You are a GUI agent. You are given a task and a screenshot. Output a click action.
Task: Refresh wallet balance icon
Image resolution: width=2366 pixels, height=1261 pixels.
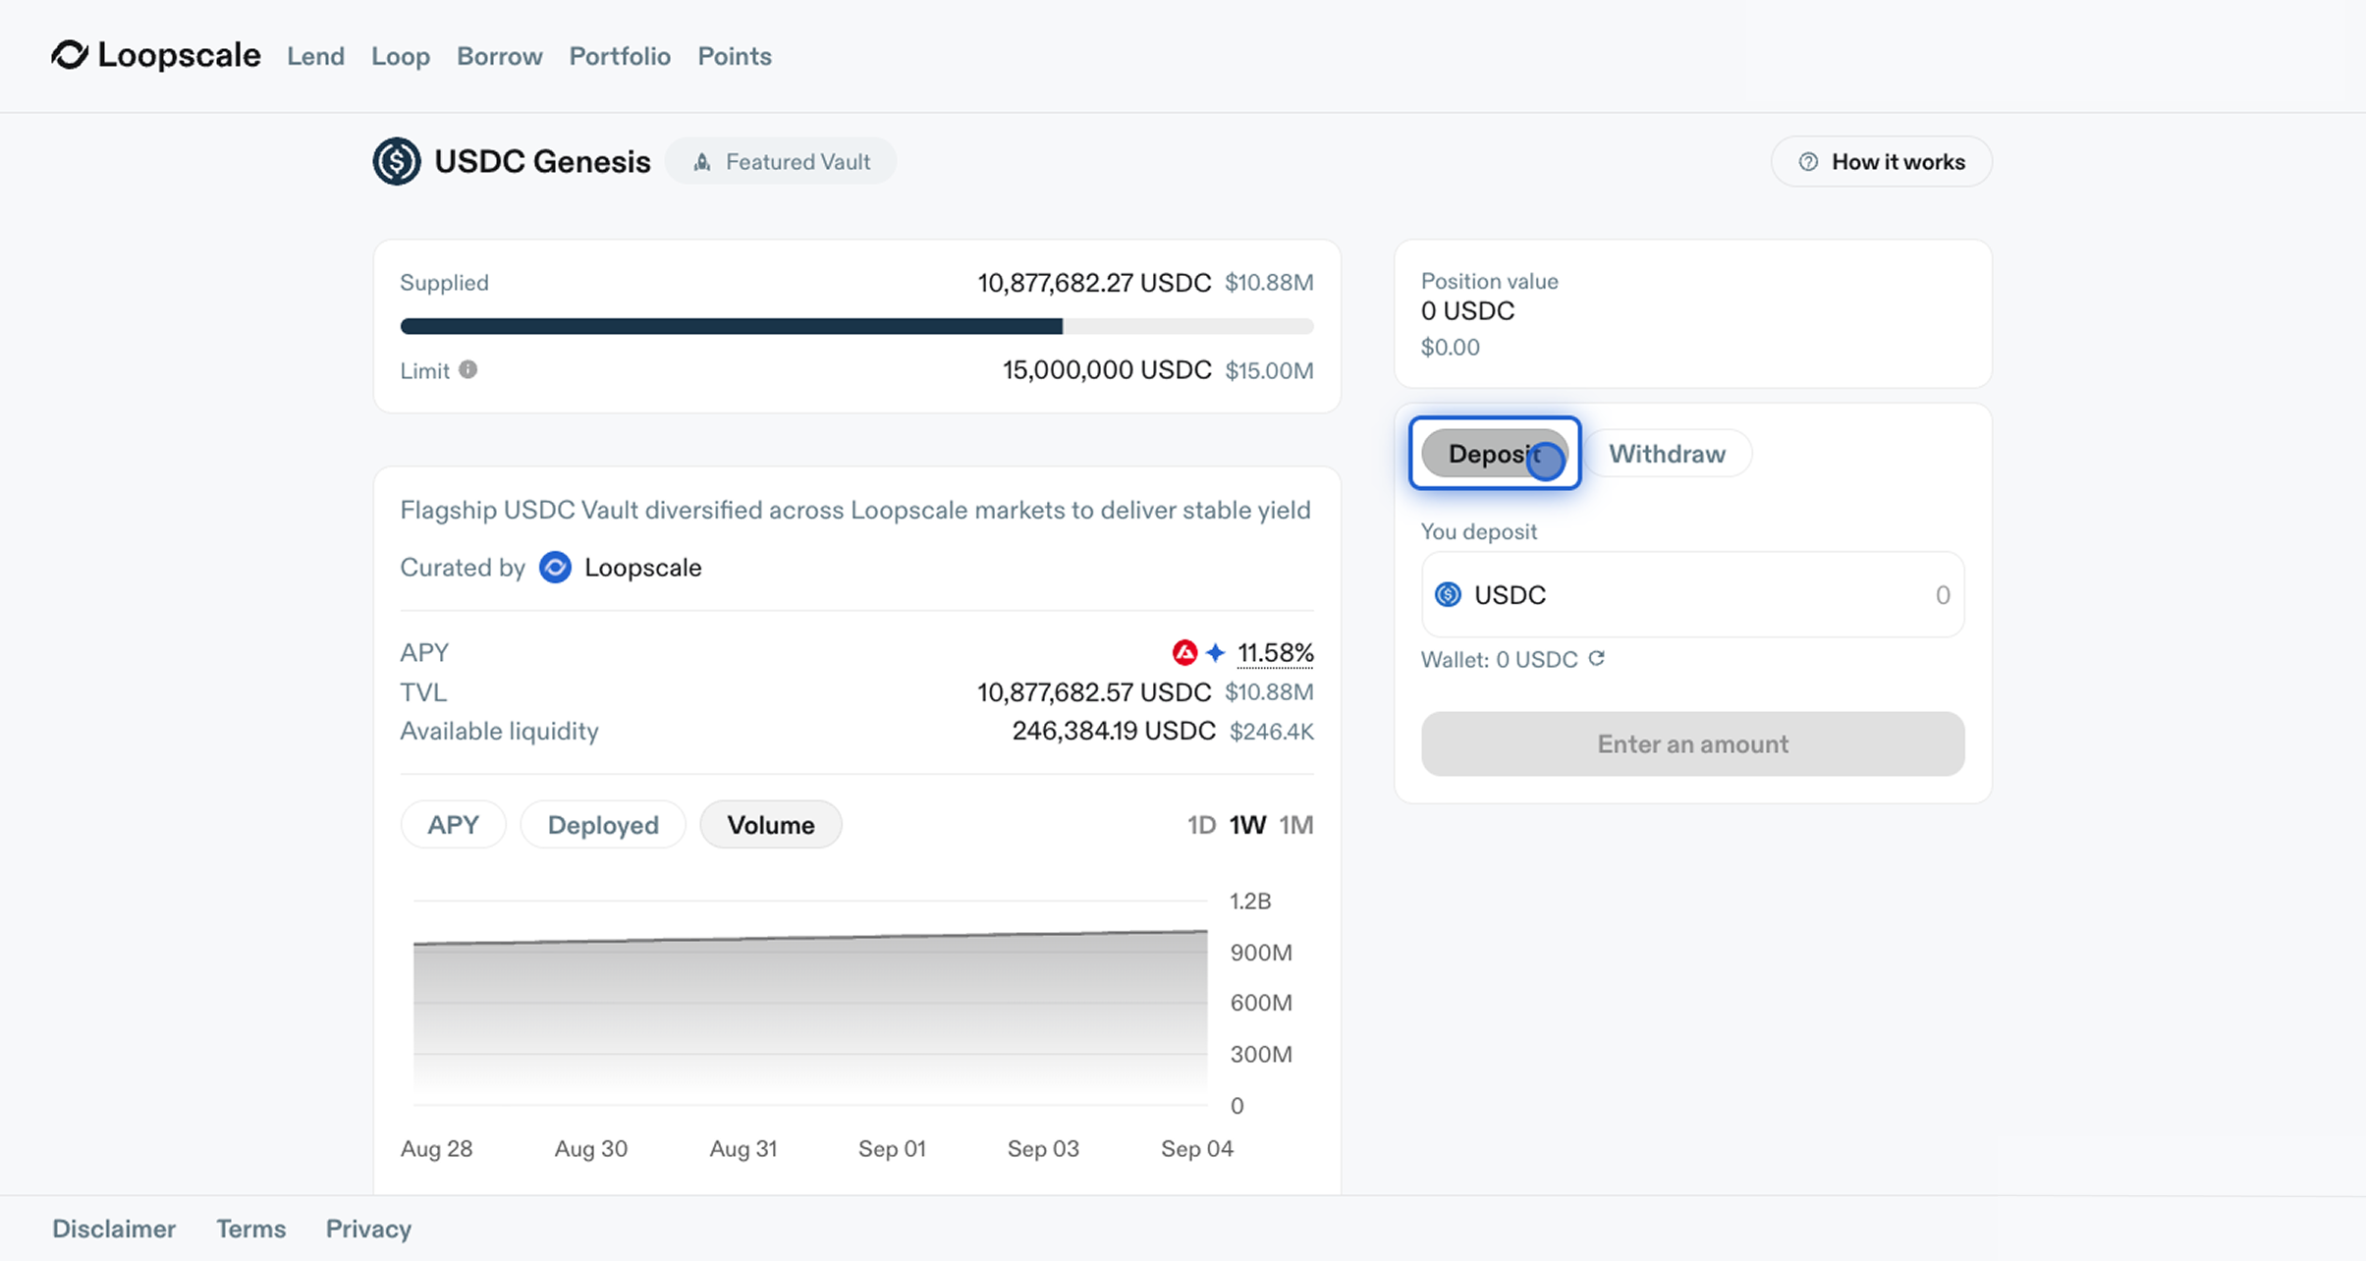(1597, 658)
